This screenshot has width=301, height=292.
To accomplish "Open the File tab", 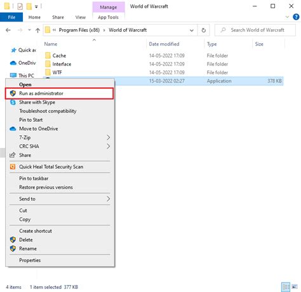I will click(x=11, y=17).
